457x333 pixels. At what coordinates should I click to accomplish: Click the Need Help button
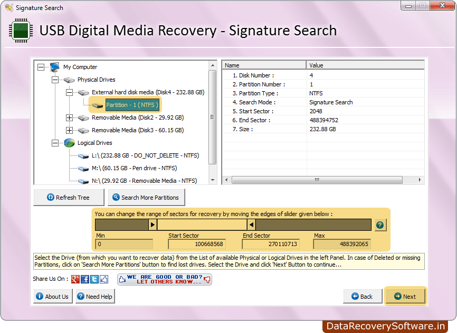(x=95, y=296)
